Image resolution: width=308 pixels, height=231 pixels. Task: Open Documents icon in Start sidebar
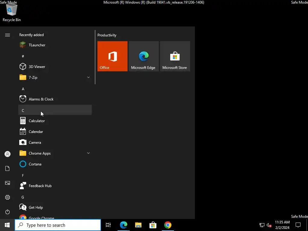(8, 168)
